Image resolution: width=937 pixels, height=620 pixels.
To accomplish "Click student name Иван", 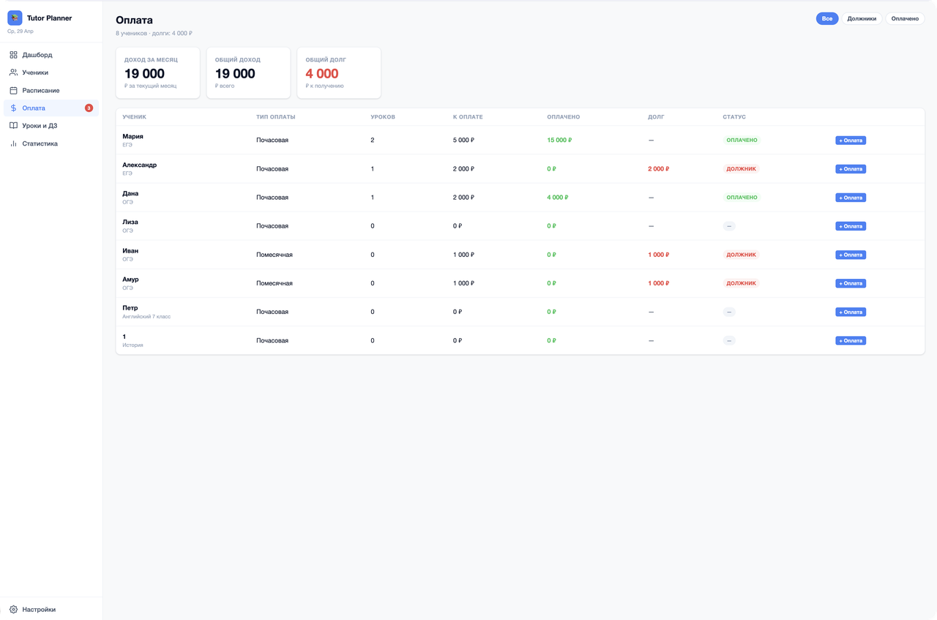I will (130, 250).
